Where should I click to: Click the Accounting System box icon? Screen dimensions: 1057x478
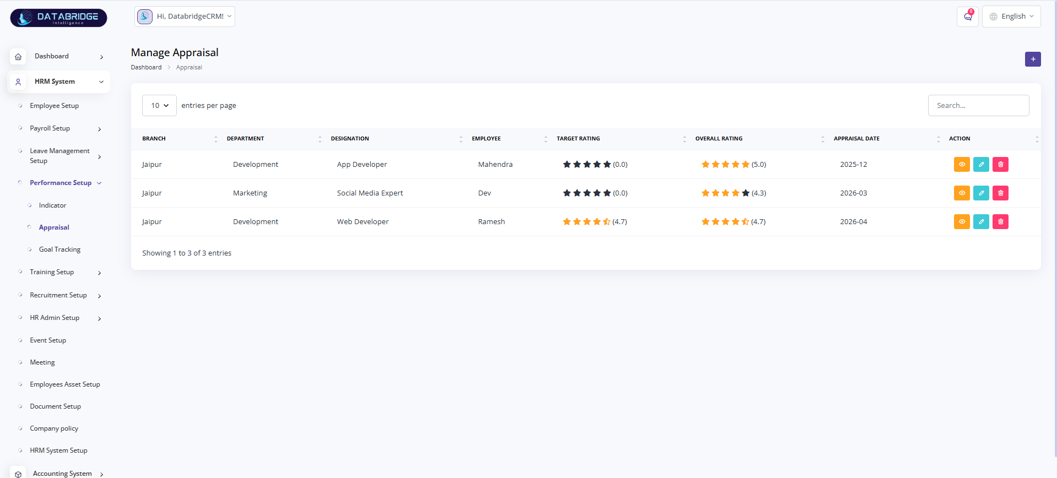coord(18,474)
